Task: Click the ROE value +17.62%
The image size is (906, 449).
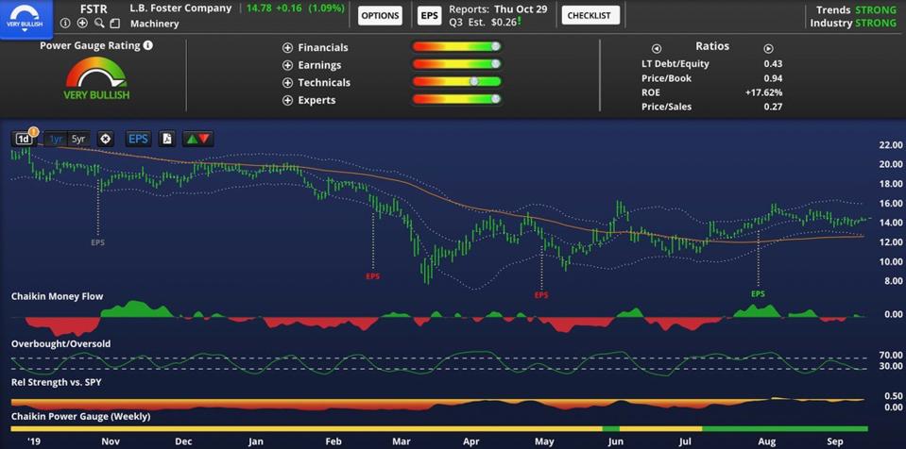Action: point(765,92)
